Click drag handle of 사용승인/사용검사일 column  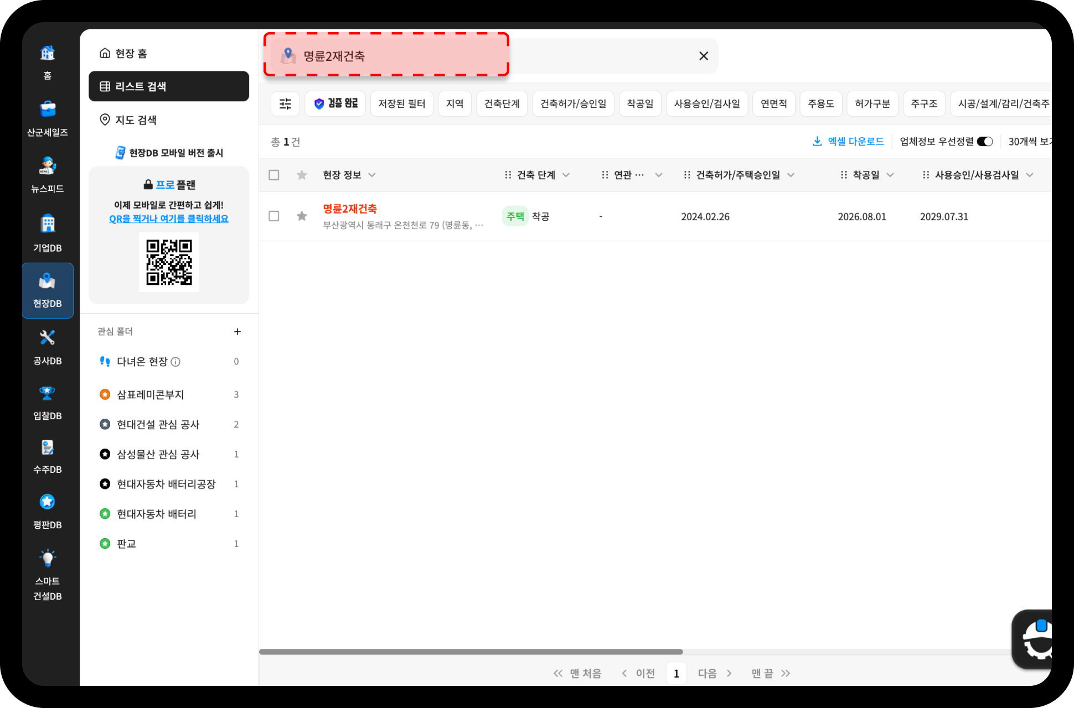pyautogui.click(x=926, y=175)
